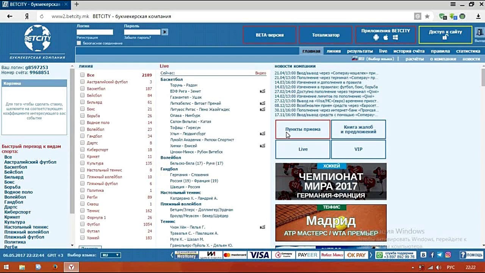485x273 pixels.
Task: Click the BETCITY globe logo
Action: pyautogui.click(x=38, y=38)
